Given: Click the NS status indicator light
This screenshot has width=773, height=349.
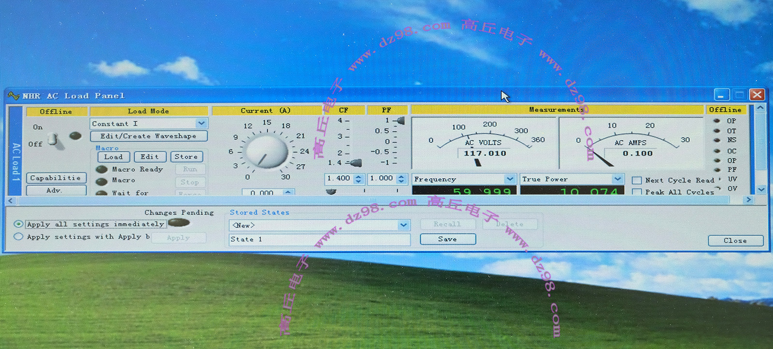Looking at the screenshot, I should pos(717,140).
